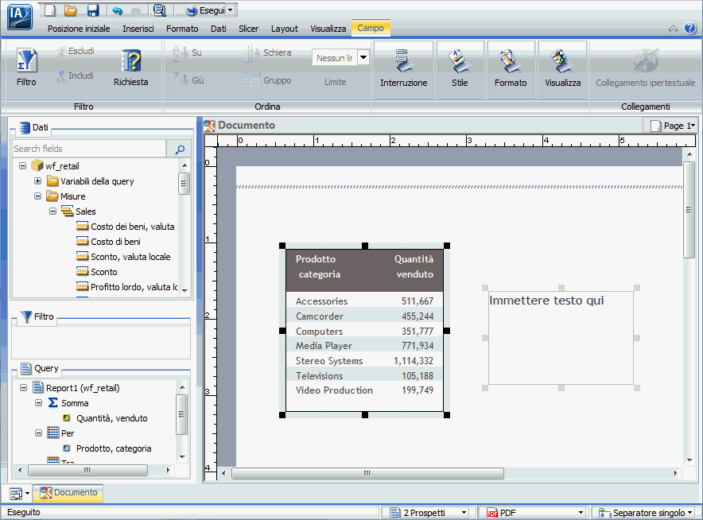Open the view switcher icon dropdown at bottom left

point(19,494)
